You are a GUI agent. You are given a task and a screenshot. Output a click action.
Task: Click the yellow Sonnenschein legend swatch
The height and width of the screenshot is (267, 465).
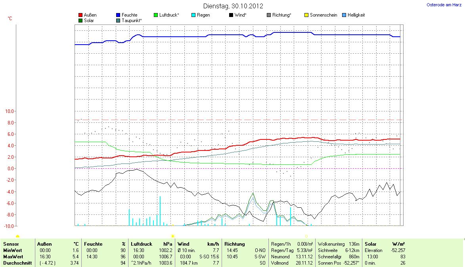(306, 15)
